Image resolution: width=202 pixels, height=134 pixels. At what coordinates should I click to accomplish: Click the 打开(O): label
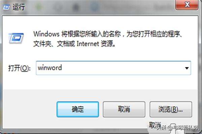pyautogui.click(x=19, y=68)
